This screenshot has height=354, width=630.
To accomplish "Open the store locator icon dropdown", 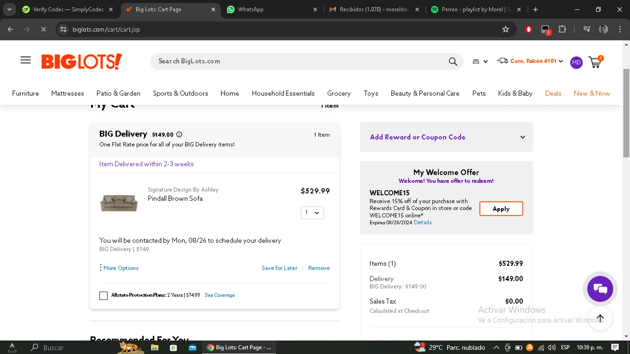I will click(x=480, y=61).
